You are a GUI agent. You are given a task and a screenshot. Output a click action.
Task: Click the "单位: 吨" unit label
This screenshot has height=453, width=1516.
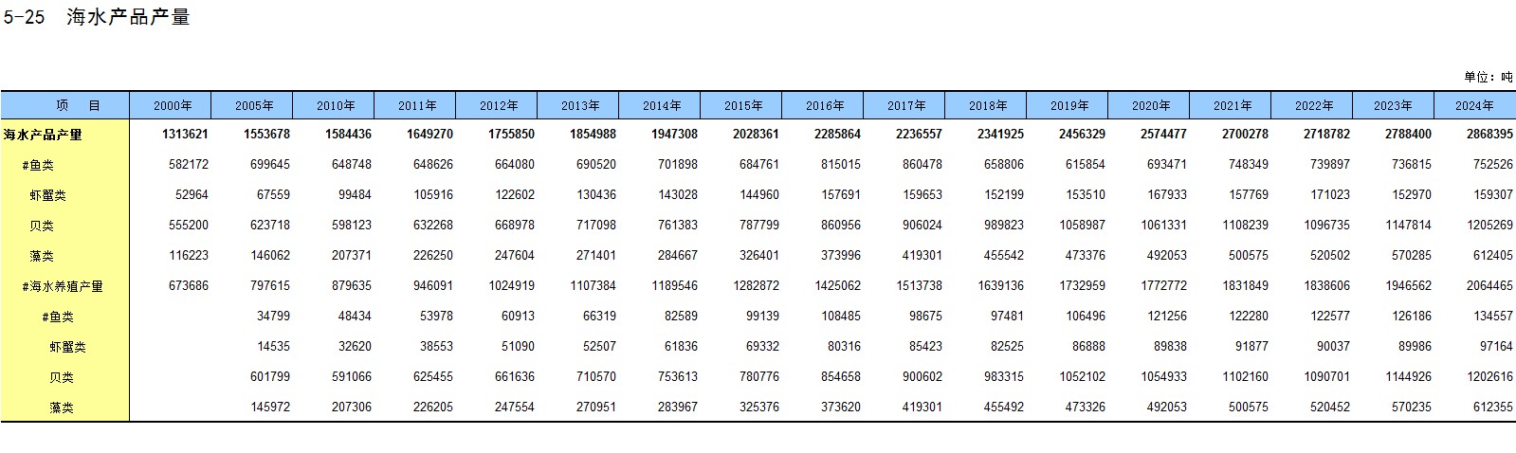pyautogui.click(x=1488, y=77)
